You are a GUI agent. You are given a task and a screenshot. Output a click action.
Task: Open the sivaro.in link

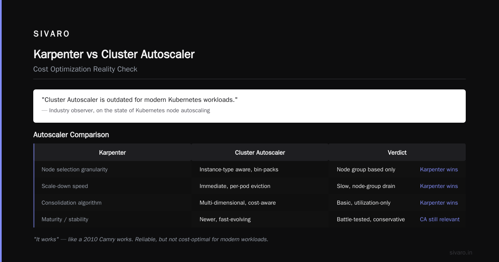click(x=461, y=252)
